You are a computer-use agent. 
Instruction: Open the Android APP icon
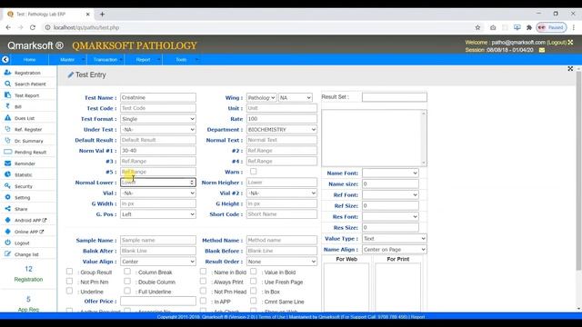(7, 220)
